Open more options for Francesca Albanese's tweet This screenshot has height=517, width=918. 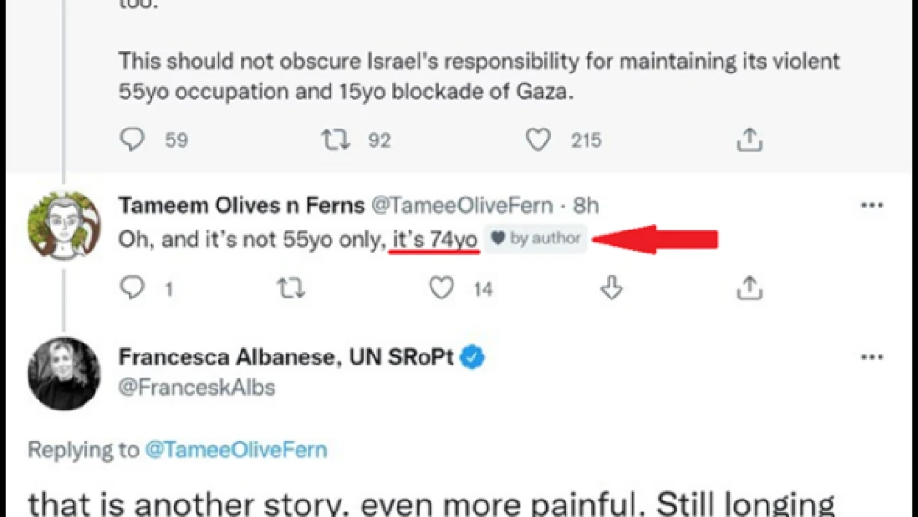(x=870, y=357)
